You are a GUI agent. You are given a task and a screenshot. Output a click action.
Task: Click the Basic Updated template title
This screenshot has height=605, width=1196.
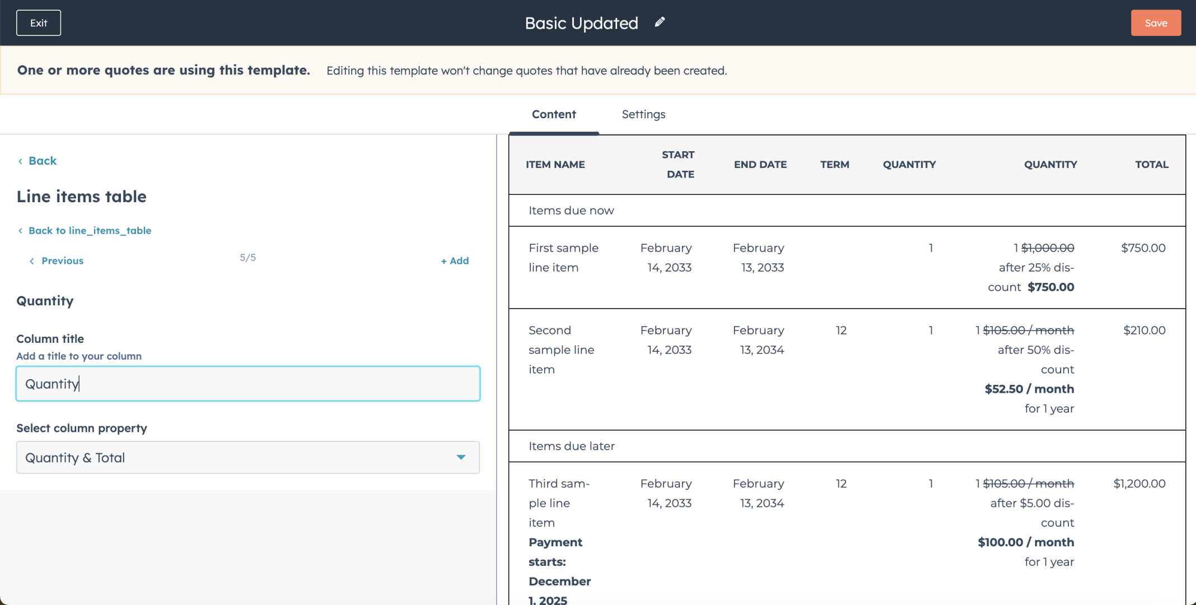(x=581, y=23)
